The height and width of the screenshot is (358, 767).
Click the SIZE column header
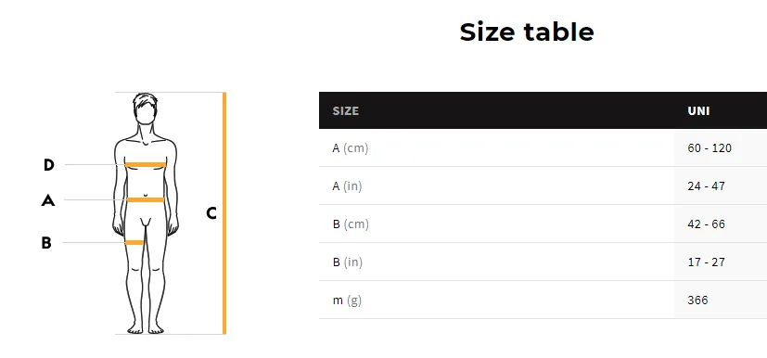point(346,111)
